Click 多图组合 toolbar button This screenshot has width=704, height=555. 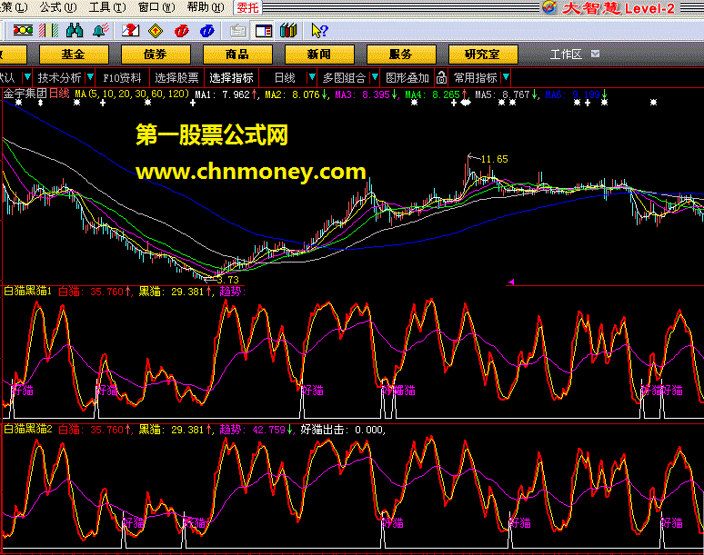tap(344, 78)
